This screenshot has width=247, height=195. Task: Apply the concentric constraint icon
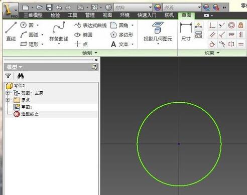tap(231, 25)
